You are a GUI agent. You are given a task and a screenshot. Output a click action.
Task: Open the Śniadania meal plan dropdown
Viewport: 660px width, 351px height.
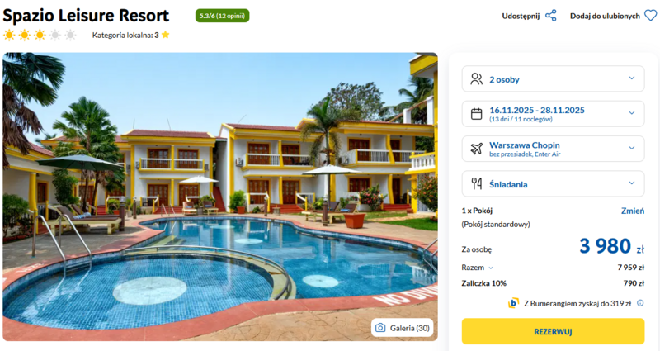(x=553, y=183)
